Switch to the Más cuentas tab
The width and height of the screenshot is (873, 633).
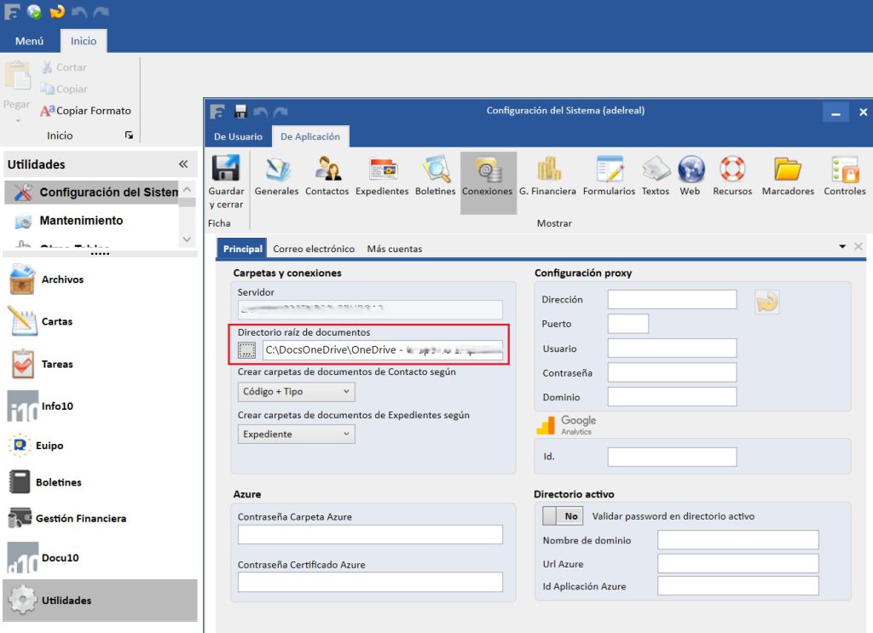(394, 249)
